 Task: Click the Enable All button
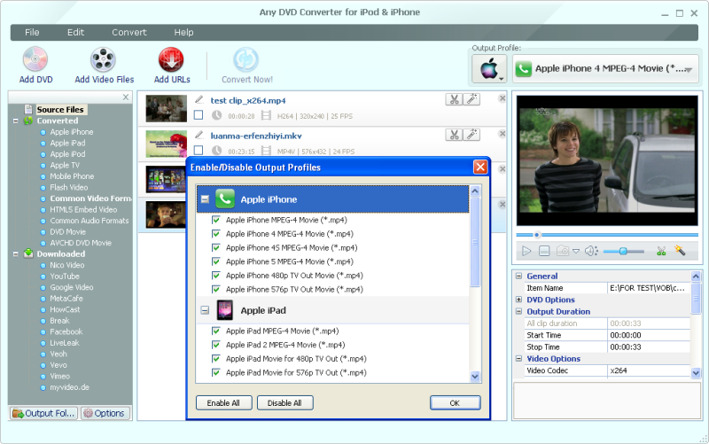(224, 403)
